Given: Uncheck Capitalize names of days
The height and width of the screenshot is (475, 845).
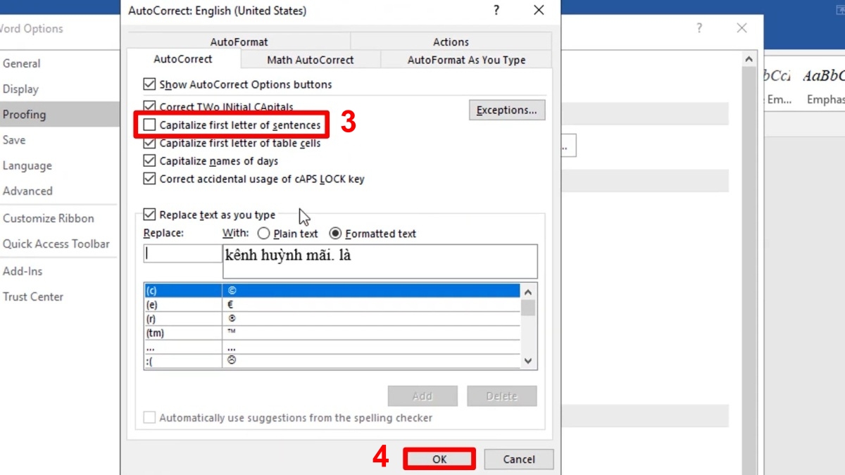Looking at the screenshot, I should (149, 160).
